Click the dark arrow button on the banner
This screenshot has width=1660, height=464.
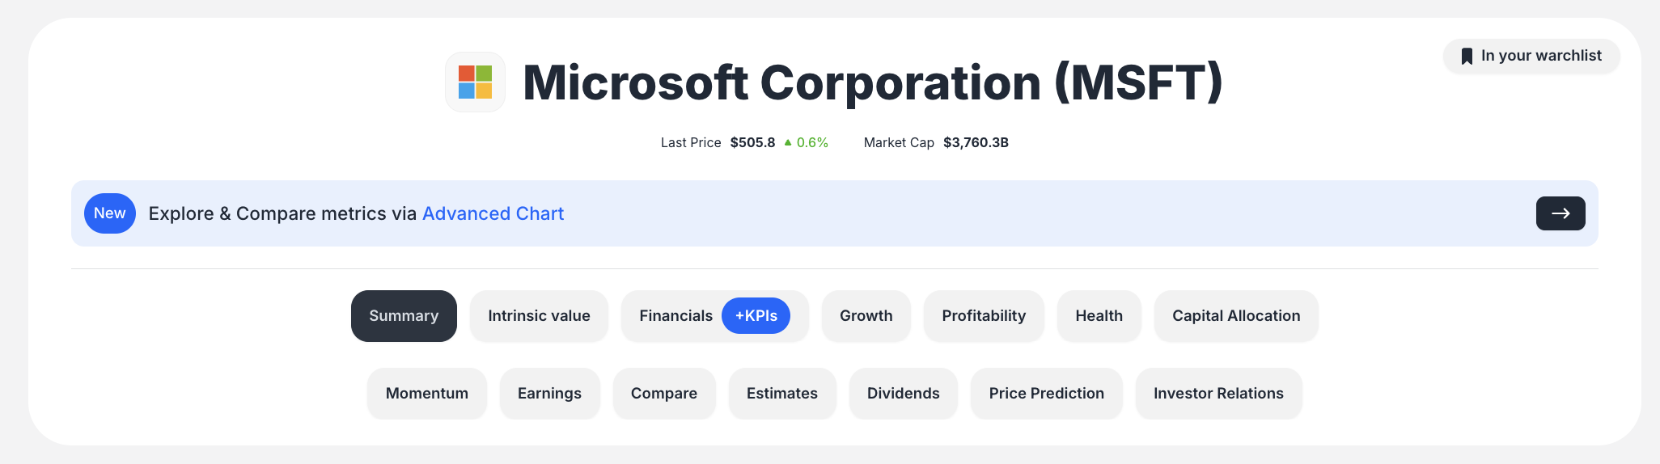pos(1560,213)
